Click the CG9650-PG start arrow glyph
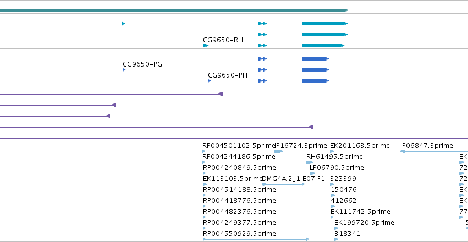The height and width of the screenshot is (242, 468). tap(124, 70)
